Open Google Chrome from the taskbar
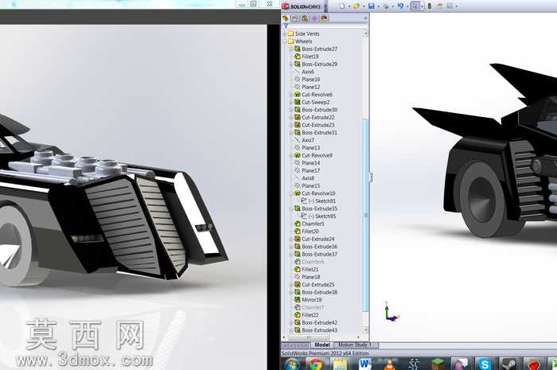The width and height of the screenshot is (557, 370). point(316,364)
